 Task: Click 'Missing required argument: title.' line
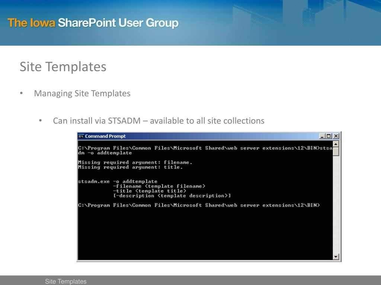pyautogui.click(x=130, y=167)
